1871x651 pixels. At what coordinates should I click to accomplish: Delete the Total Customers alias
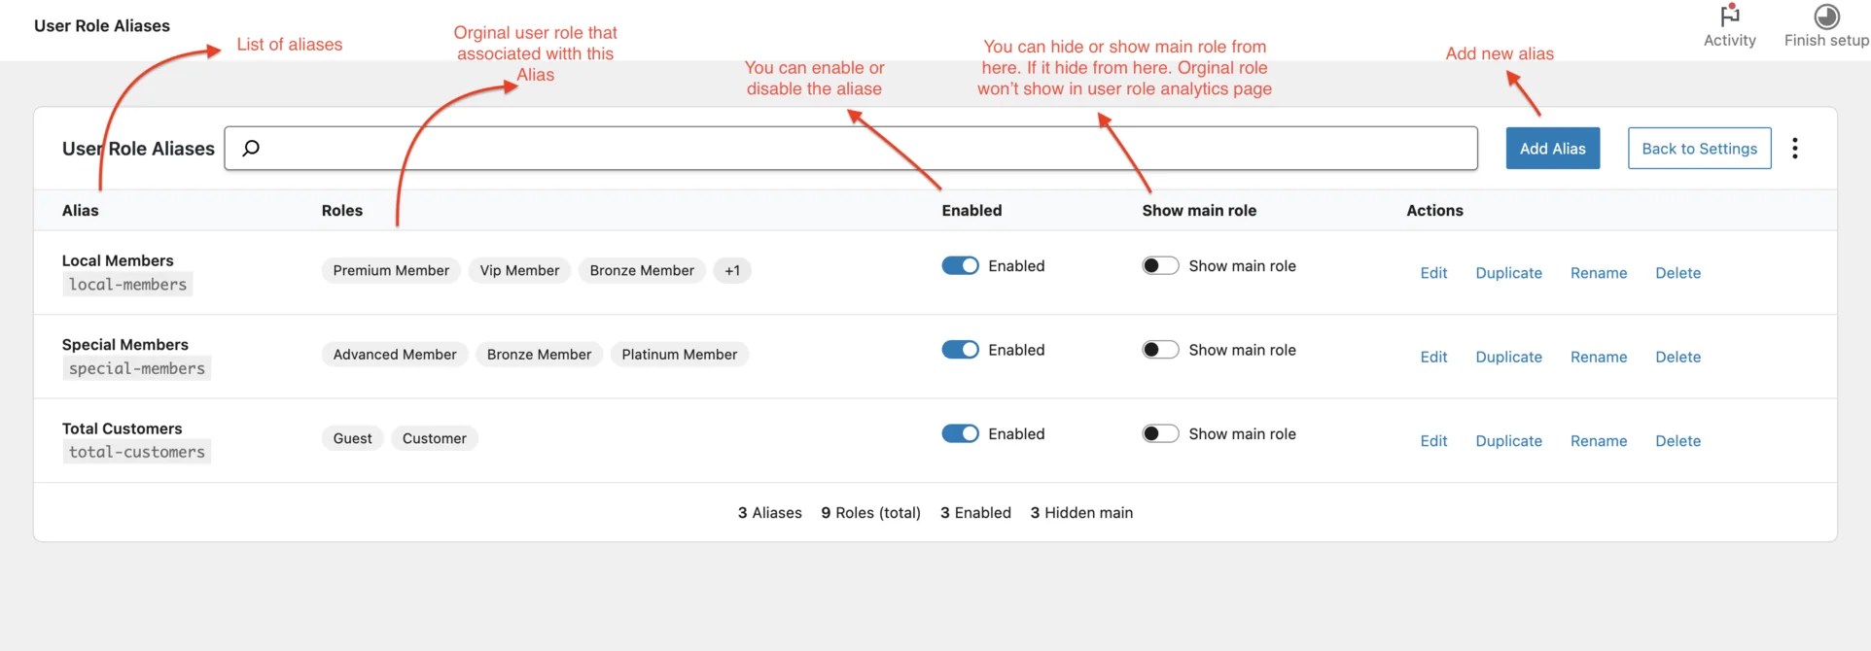click(x=1677, y=441)
